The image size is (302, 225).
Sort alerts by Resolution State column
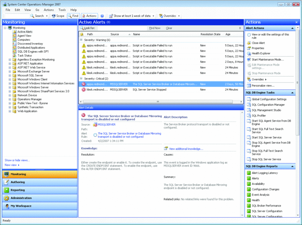(210, 34)
